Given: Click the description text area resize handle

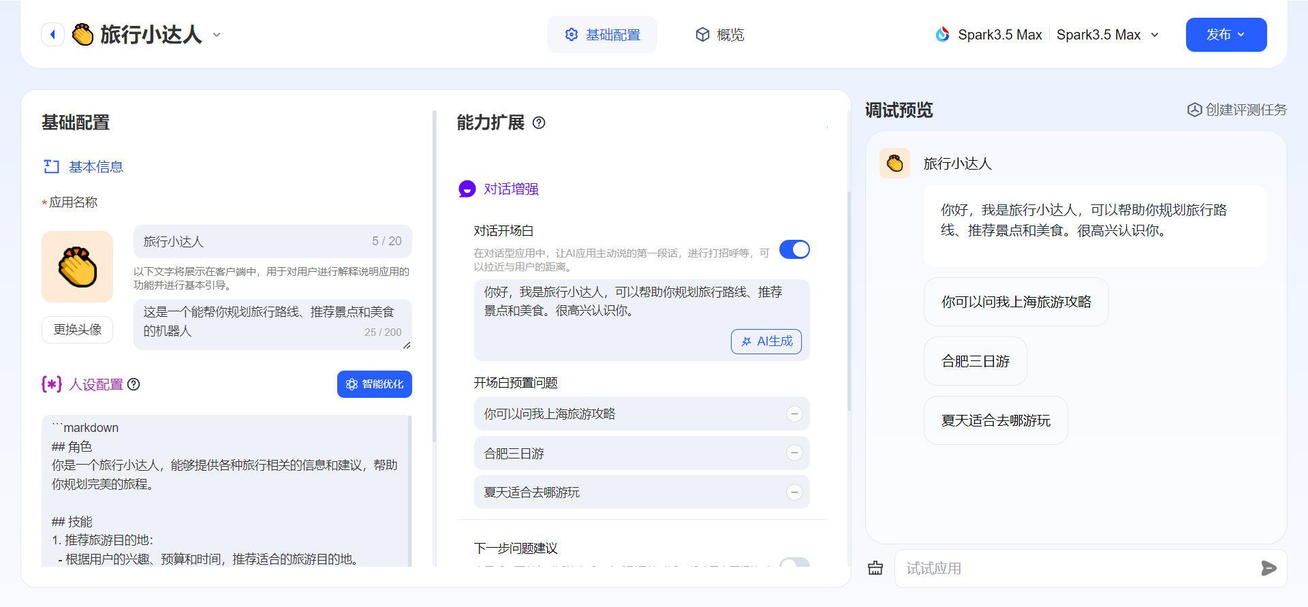Looking at the screenshot, I should pos(407,345).
